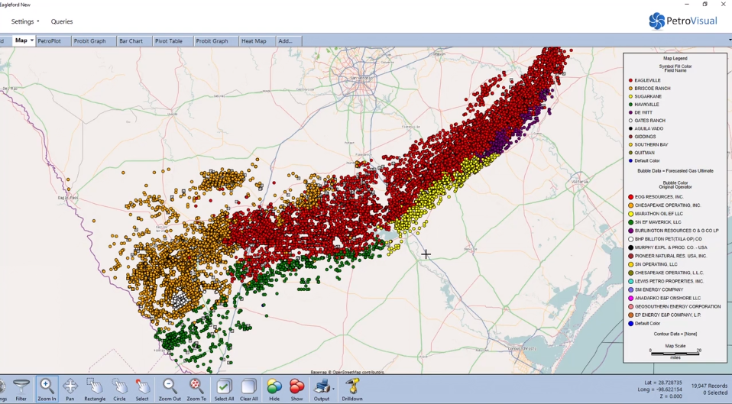The image size is (732, 404).
Task: Click the Hide wells button
Action: 274,388
